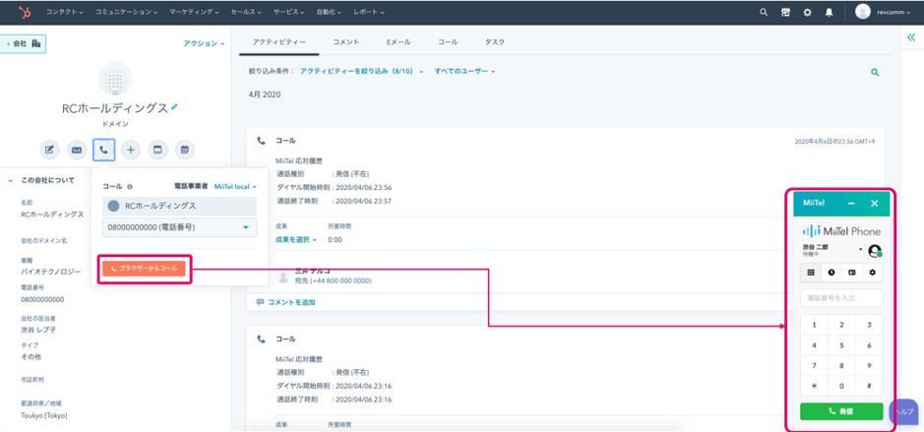Open the ヘルプ help button

click(x=903, y=411)
